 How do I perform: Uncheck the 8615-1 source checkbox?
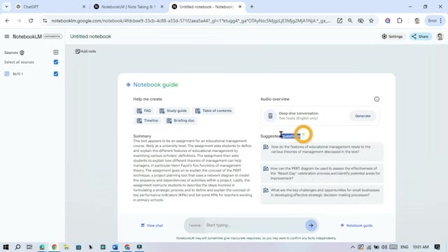pos(56,73)
